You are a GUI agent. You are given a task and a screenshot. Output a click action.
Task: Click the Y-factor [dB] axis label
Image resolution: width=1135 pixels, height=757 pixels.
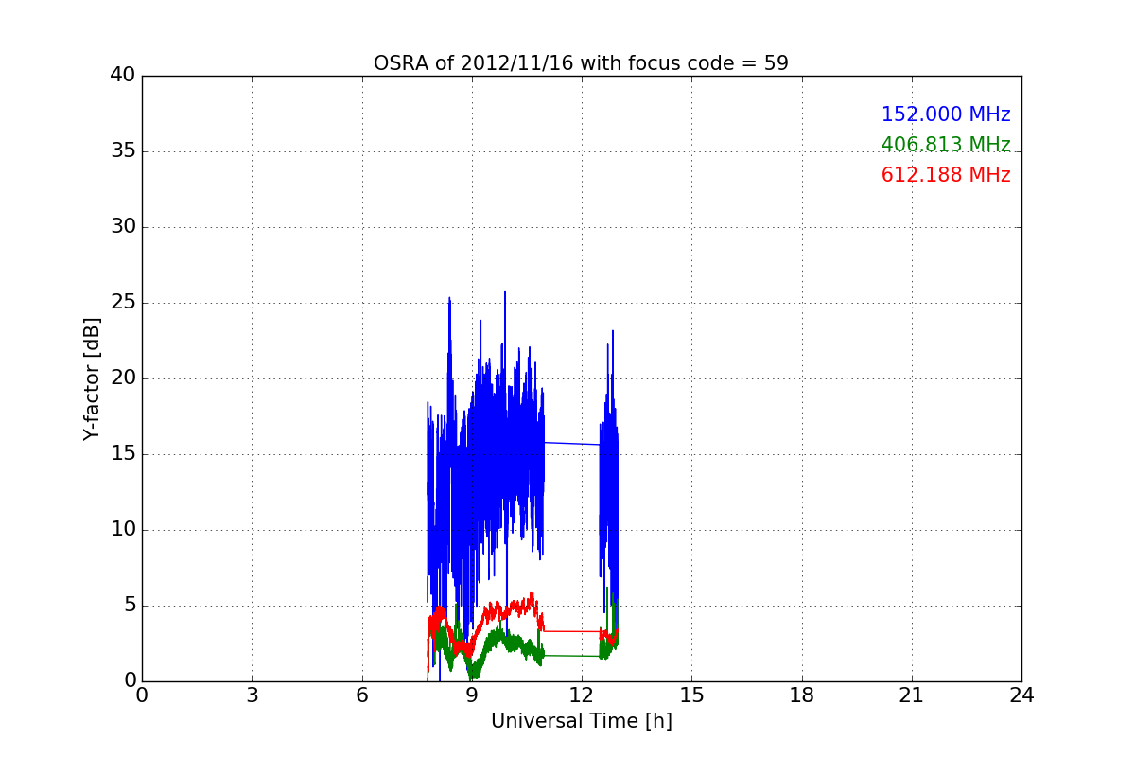(x=92, y=378)
